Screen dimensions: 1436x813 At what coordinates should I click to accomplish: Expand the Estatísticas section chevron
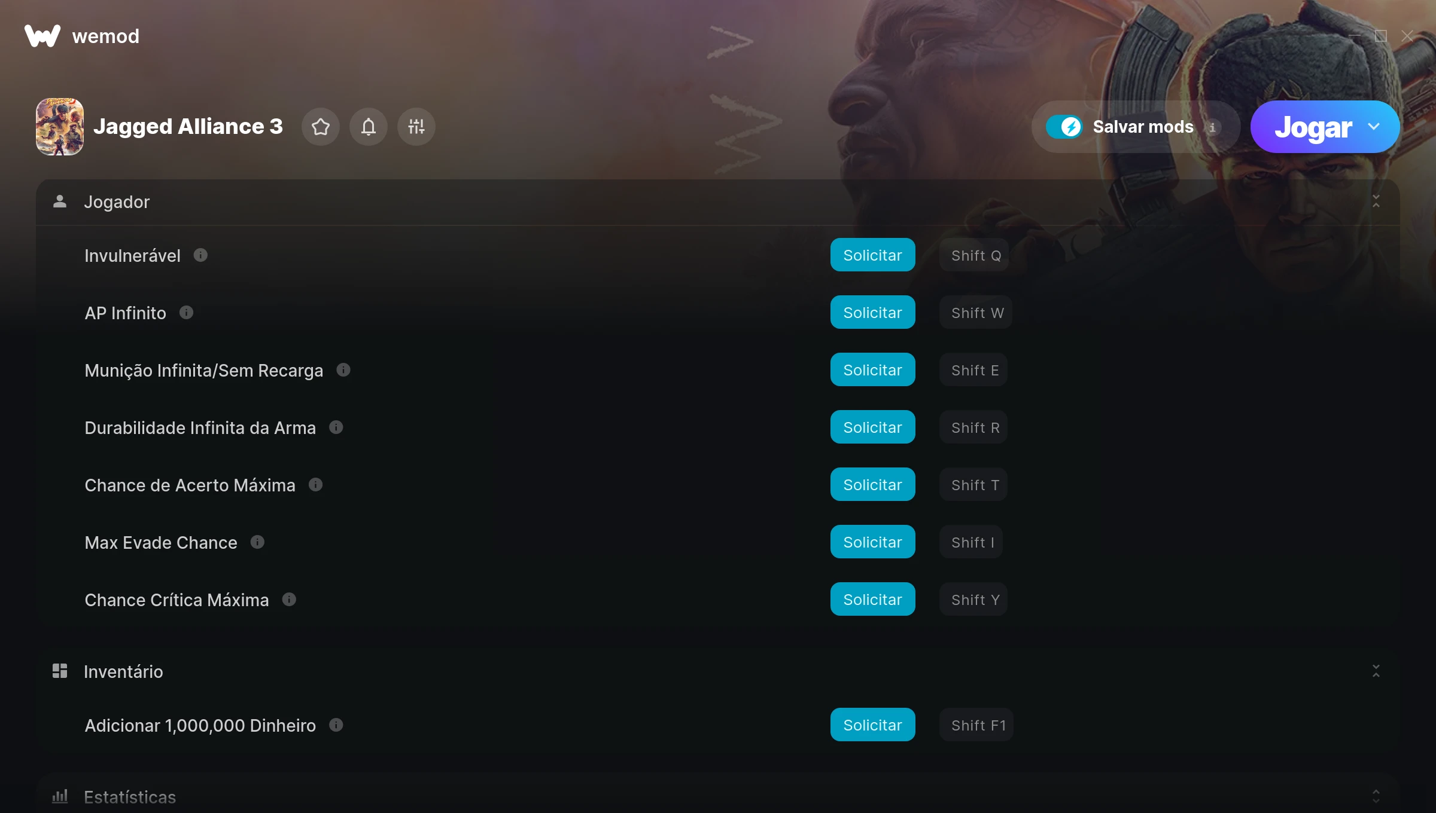1376,796
